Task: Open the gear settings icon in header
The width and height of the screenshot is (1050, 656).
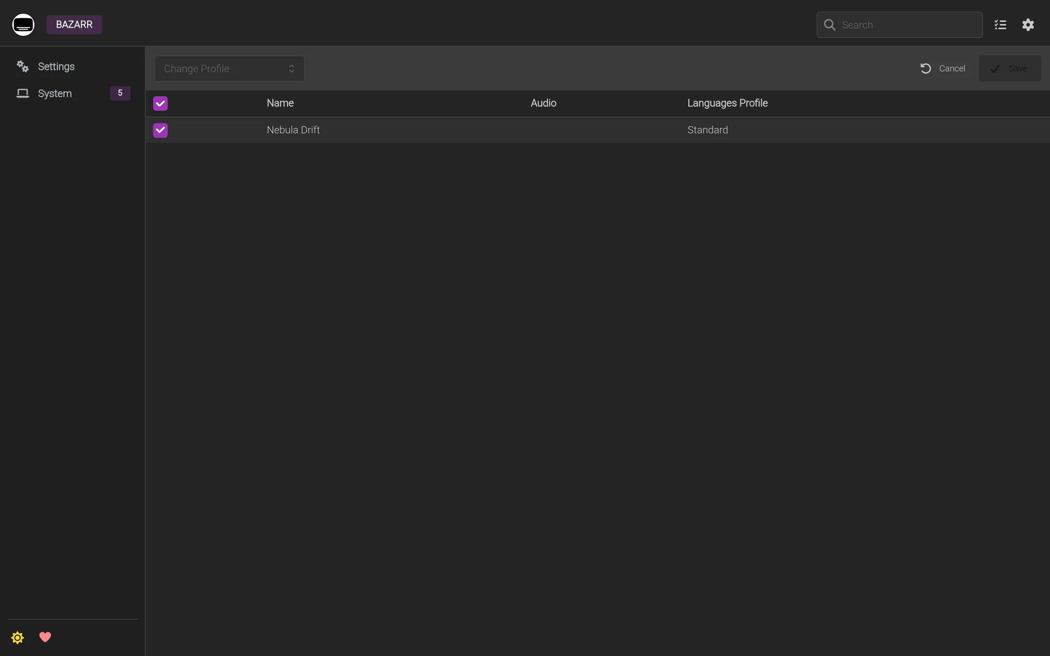Action: point(1028,25)
